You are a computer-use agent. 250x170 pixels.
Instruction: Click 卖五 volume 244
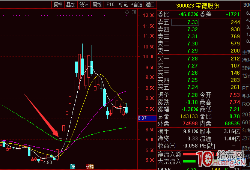(235, 22)
